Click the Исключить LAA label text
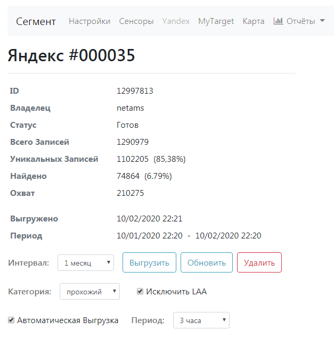 click(x=176, y=292)
